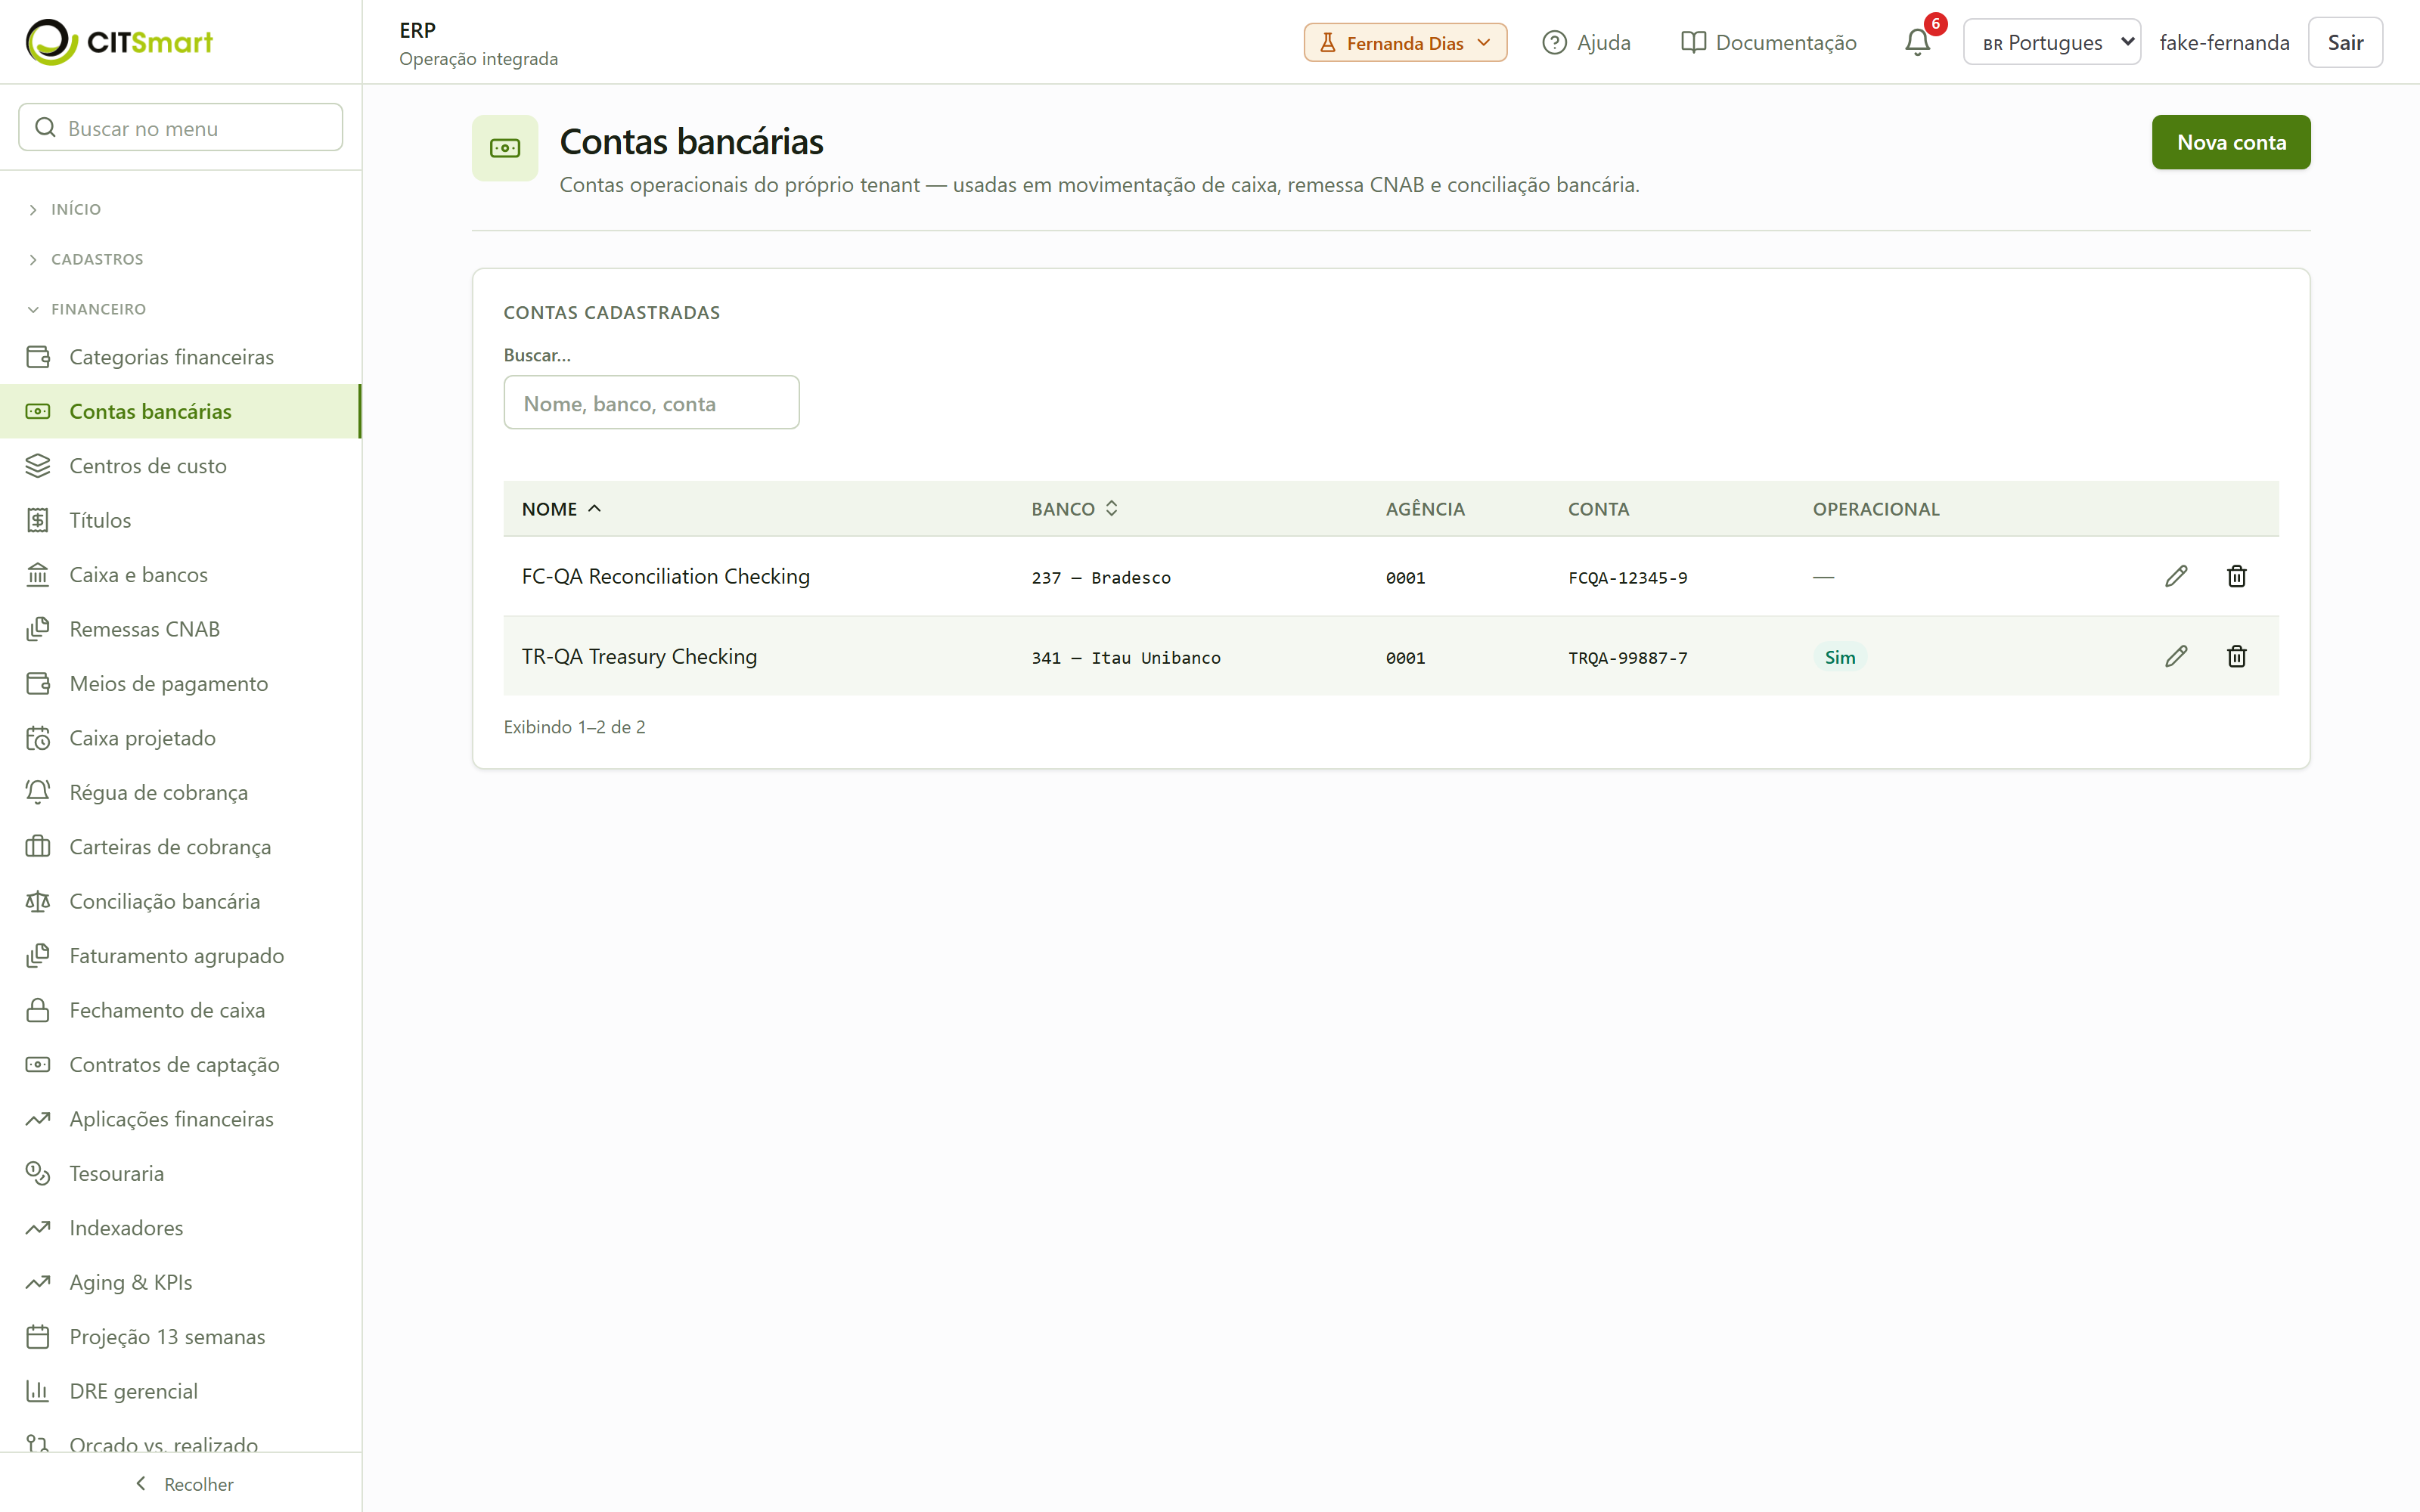2420x1512 pixels.
Task: Expand the CADASTROS menu section
Action: [x=85, y=259]
